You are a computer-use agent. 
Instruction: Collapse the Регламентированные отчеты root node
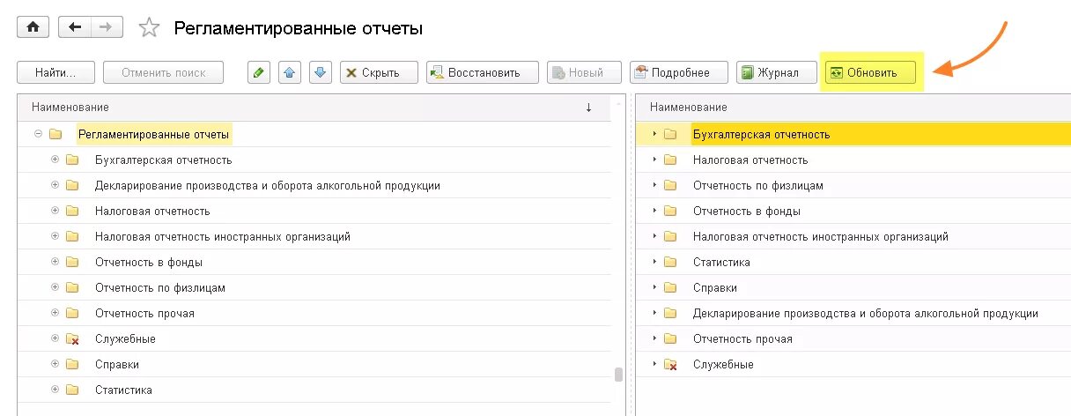coord(38,135)
